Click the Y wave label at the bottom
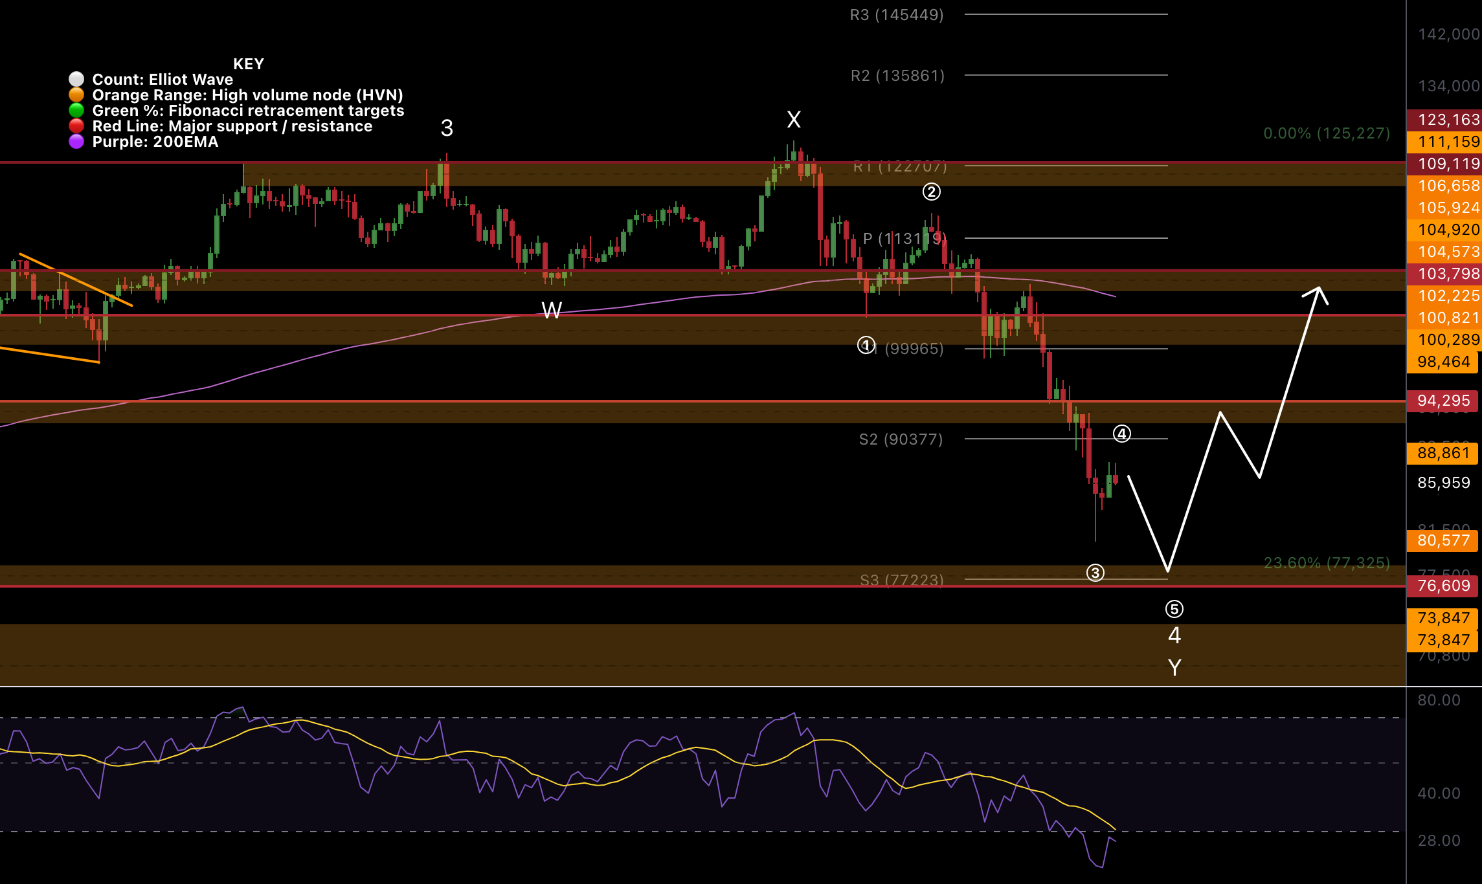This screenshot has height=884, width=1482. (x=1174, y=667)
